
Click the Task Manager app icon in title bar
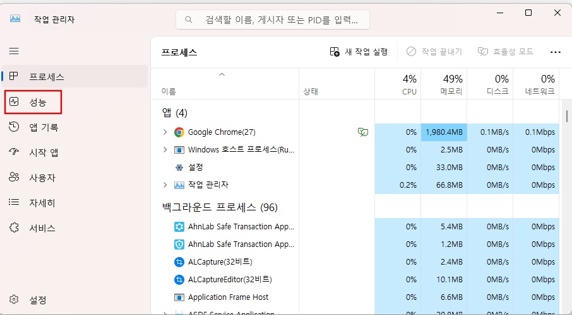(15, 18)
